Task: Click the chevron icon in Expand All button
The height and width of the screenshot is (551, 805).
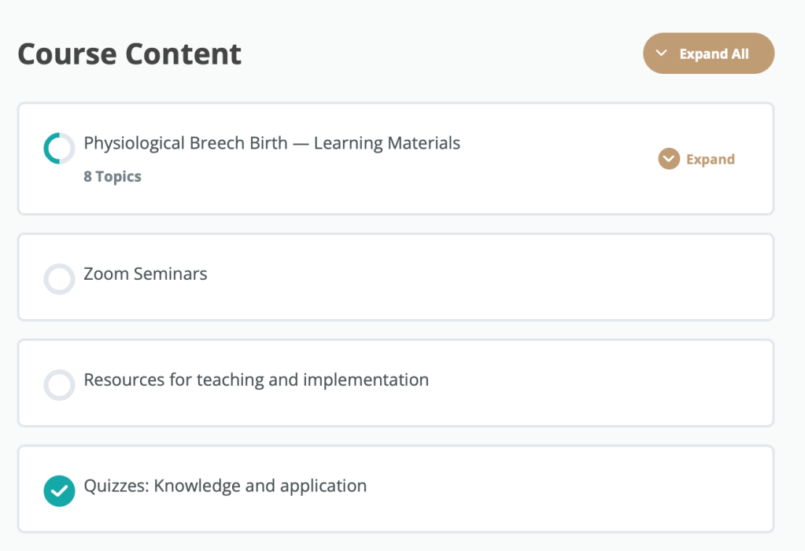Action: click(662, 53)
